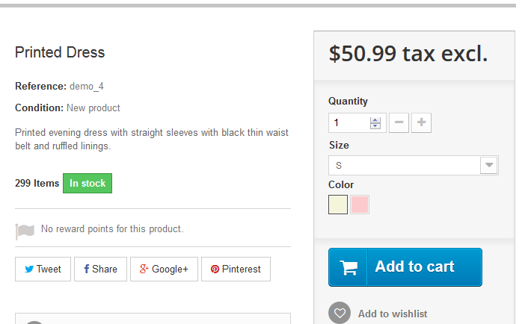528x324 pixels.
Task: Select the pink color swatch
Action: coord(360,204)
